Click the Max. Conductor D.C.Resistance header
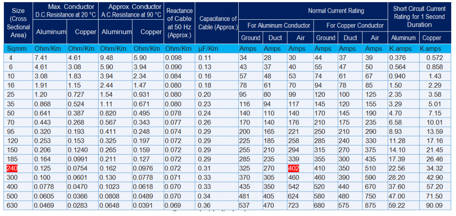The width and height of the screenshot is (456, 216). pyautogui.click(x=66, y=10)
